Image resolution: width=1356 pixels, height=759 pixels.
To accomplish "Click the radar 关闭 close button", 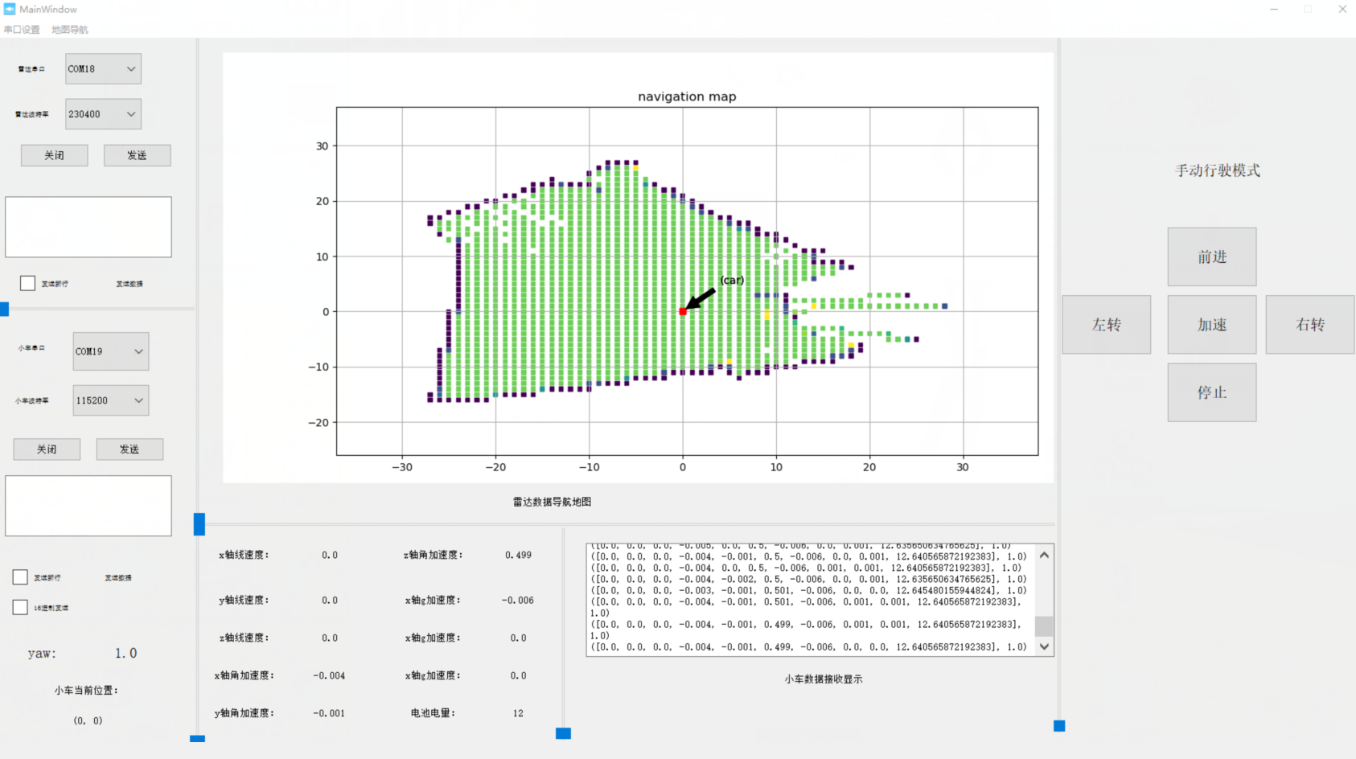I will point(54,154).
